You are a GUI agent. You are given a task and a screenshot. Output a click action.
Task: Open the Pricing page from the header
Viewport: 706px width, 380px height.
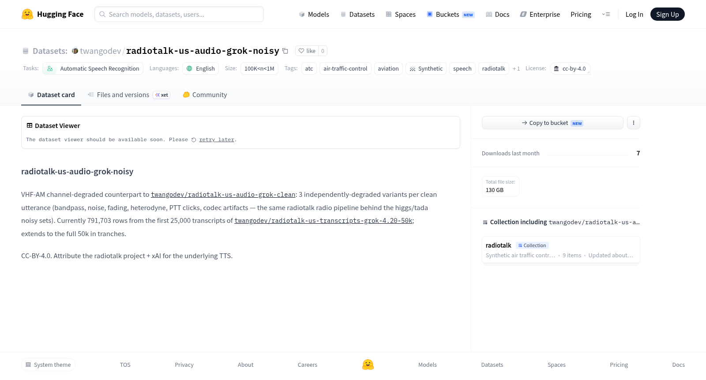tap(581, 14)
